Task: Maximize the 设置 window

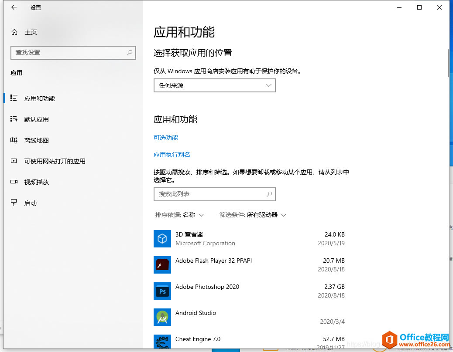Action: (x=419, y=7)
